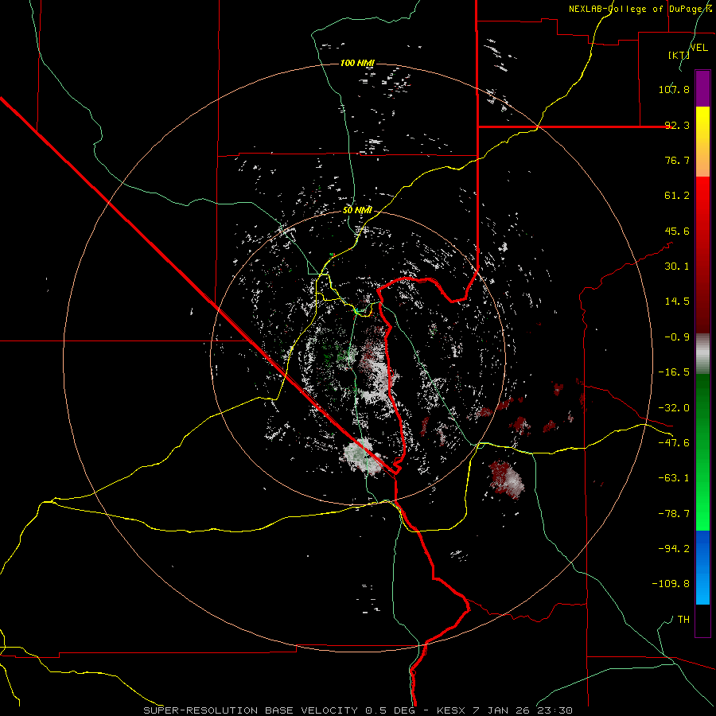Click the product caption text at the bottom
Viewport: 716px width, 716px height.
click(358, 710)
